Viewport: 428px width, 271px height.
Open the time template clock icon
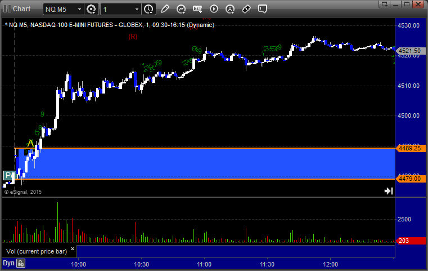coord(149,9)
